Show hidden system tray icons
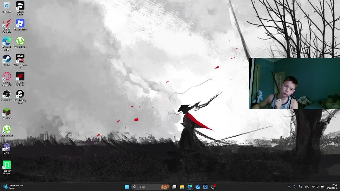The width and height of the screenshot is (340, 191). (289, 187)
